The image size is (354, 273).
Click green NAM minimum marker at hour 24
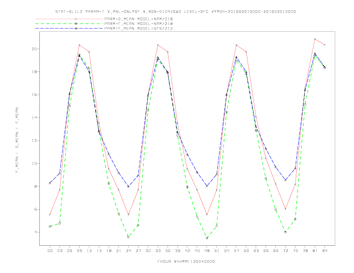point(128,237)
